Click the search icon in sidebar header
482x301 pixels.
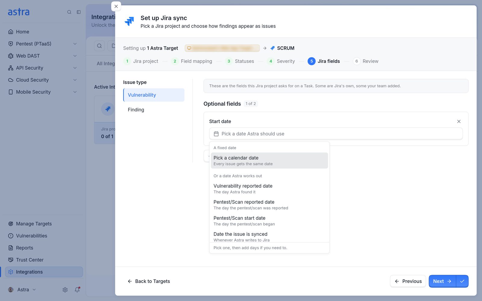(x=69, y=12)
